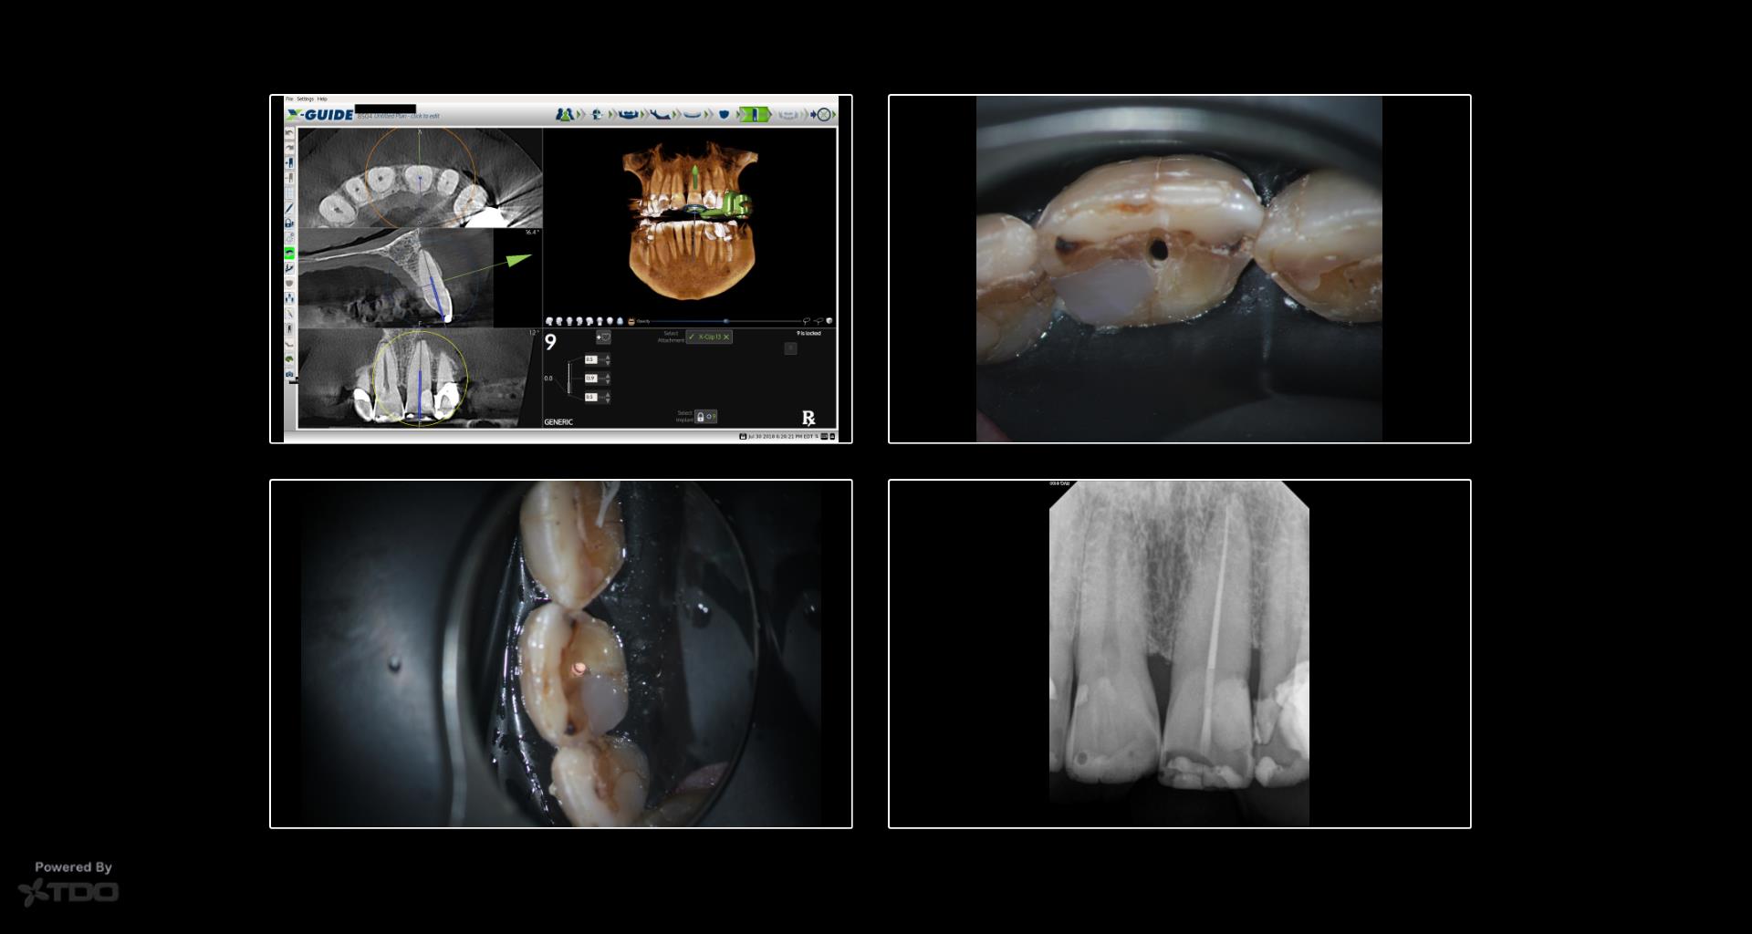1752x934 pixels.
Task: Increase the top implant dimension stepper
Action: [608, 357]
